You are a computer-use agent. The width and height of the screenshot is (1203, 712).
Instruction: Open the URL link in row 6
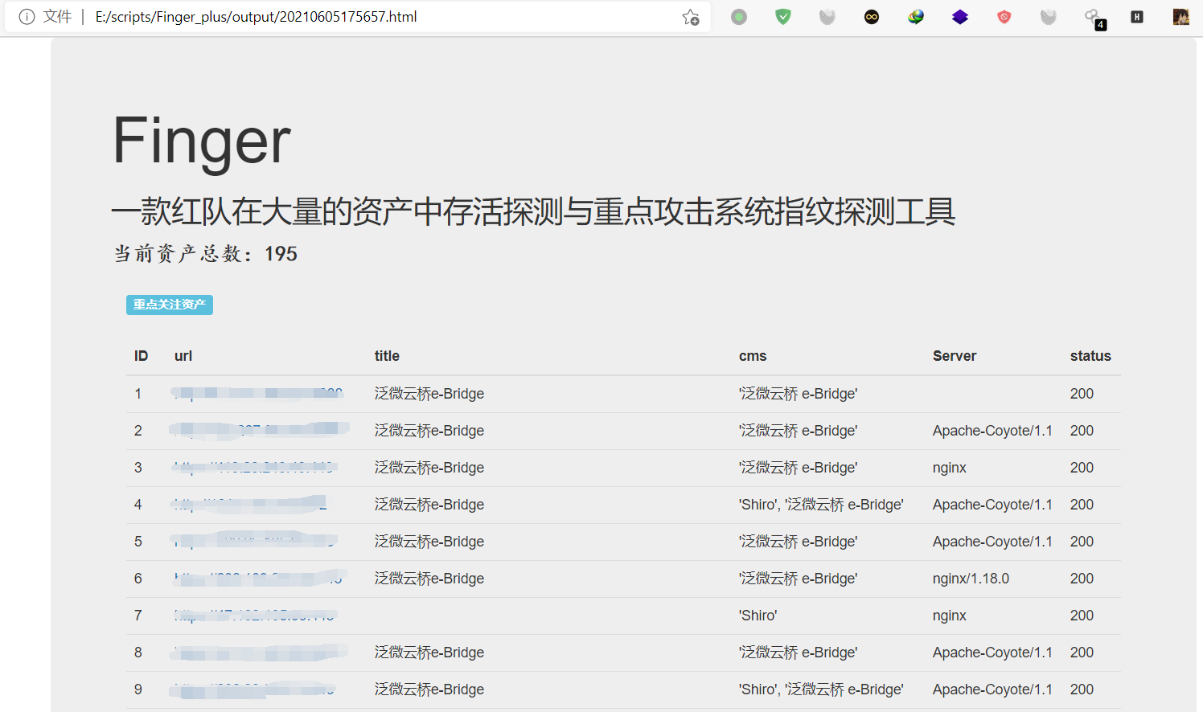(x=258, y=579)
